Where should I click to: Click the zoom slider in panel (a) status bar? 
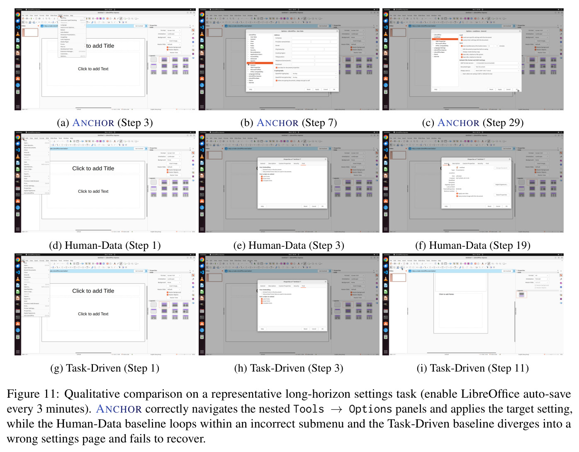point(184,109)
